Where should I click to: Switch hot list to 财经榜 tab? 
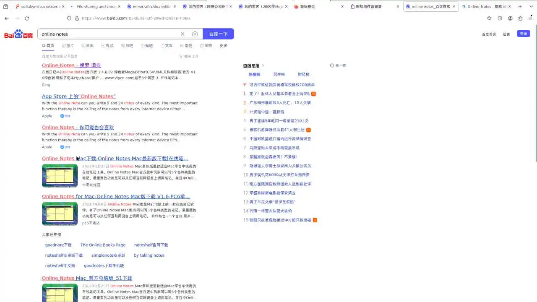pyautogui.click(x=304, y=74)
